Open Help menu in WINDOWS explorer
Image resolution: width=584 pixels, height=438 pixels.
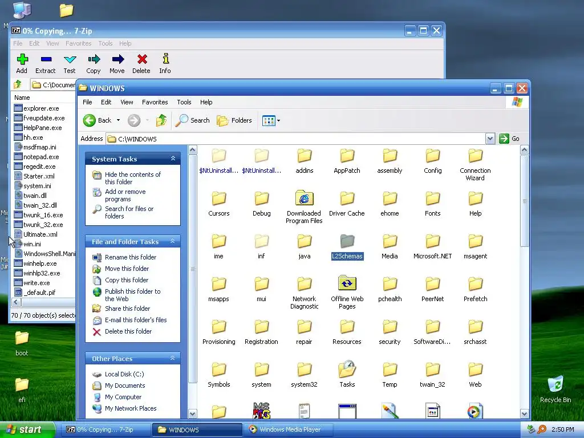[206, 102]
